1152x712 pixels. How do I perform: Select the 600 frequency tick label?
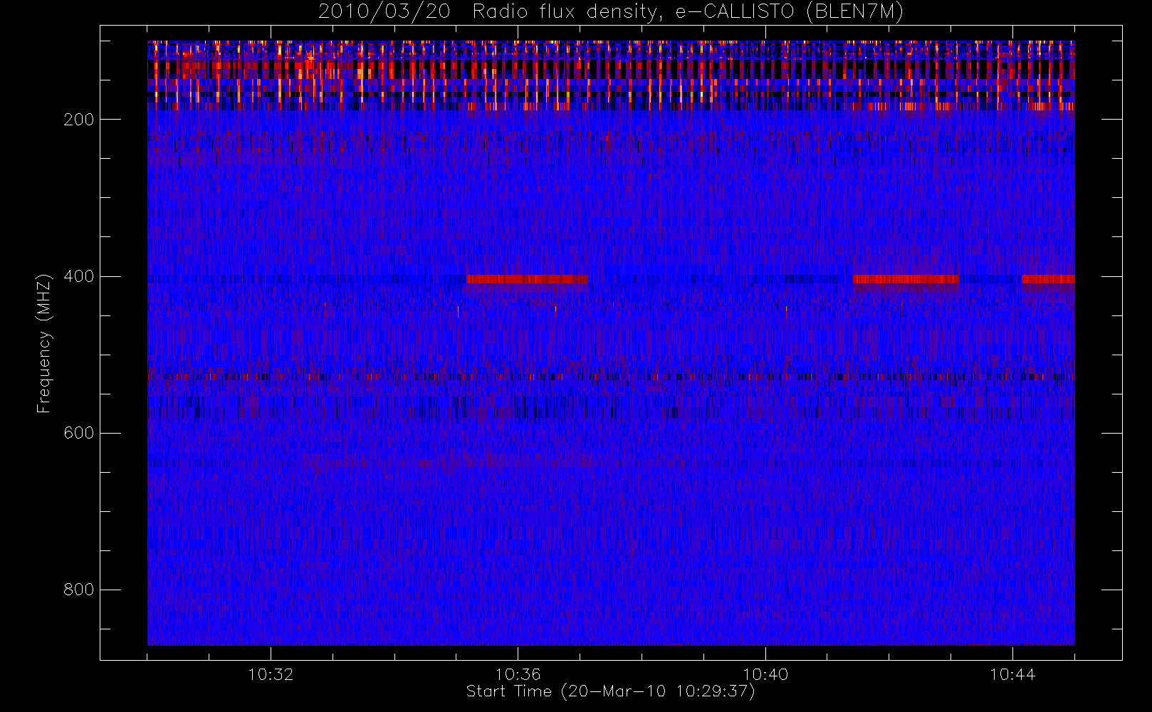(x=79, y=433)
